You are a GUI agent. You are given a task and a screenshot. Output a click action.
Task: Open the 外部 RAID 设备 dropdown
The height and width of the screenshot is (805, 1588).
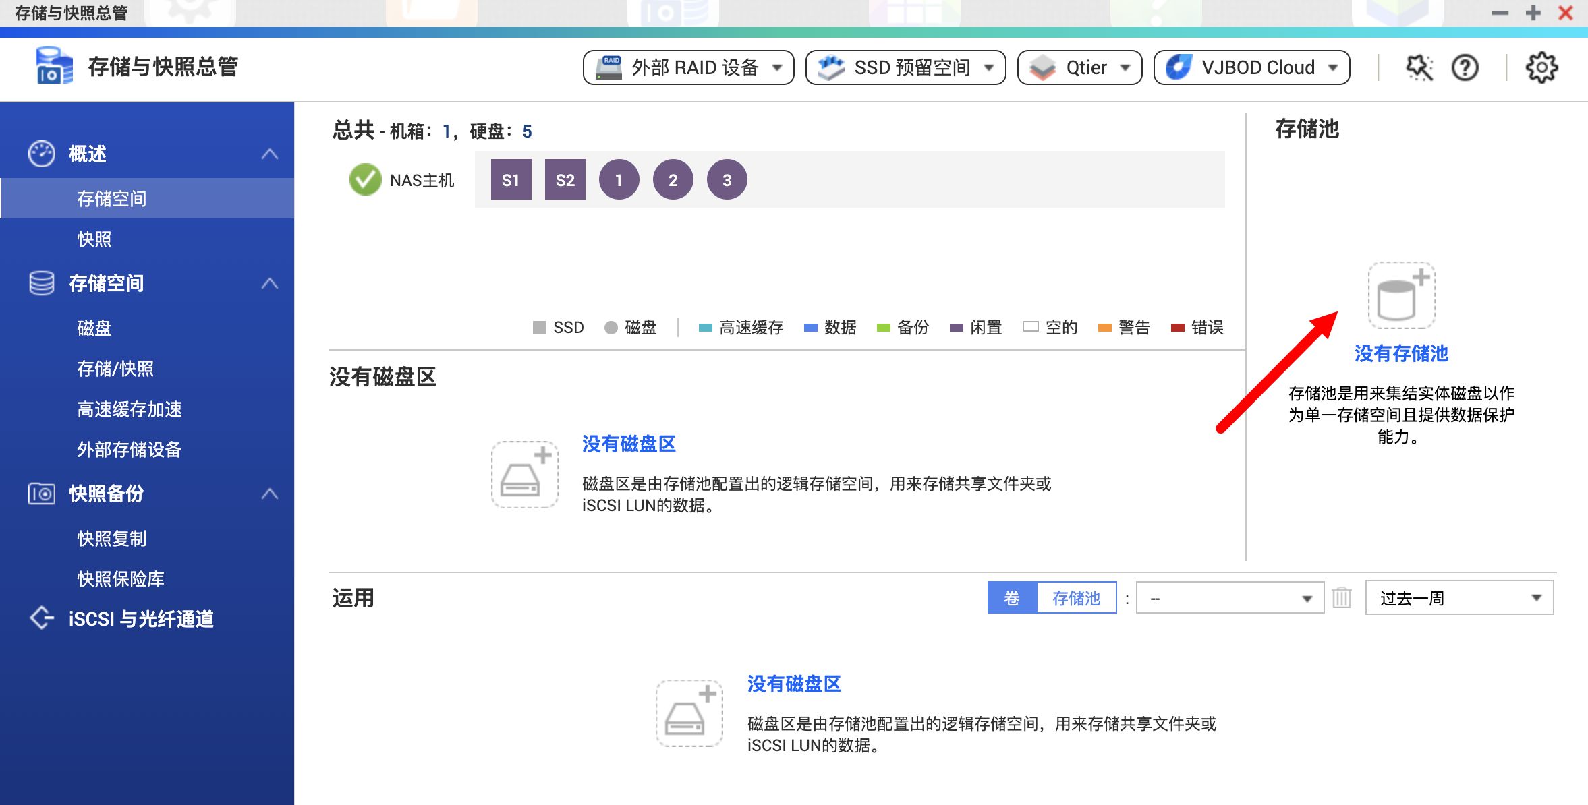[688, 67]
